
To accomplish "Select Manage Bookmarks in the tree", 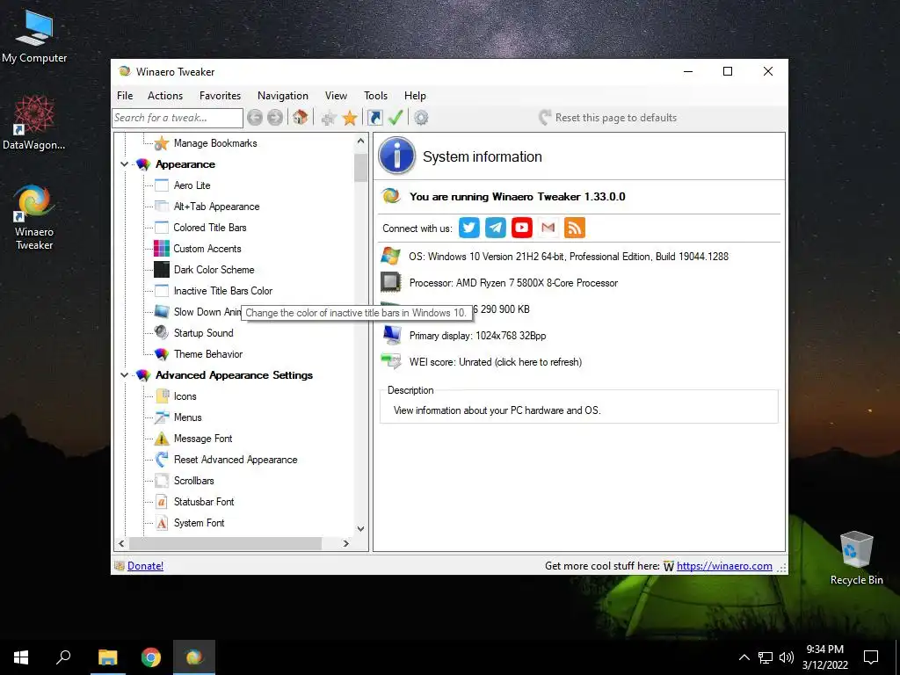I will tap(215, 143).
